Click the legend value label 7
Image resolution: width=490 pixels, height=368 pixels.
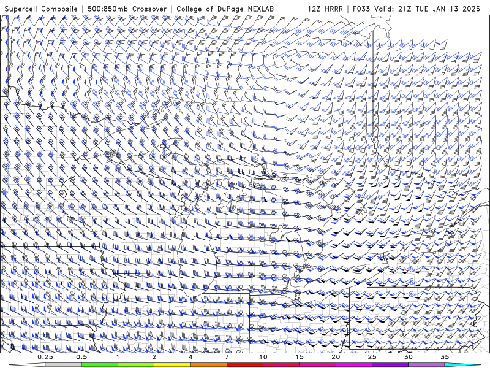pyautogui.click(x=227, y=357)
